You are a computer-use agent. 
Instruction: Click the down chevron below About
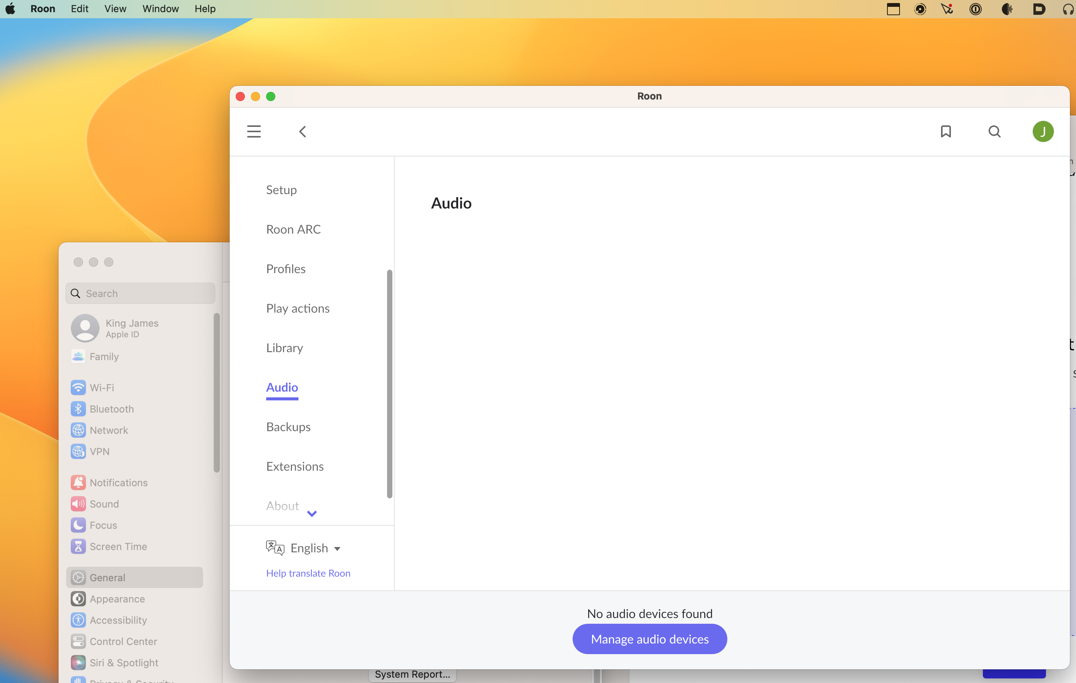tap(312, 513)
